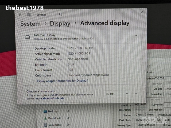Click the Transistors value field
Viewport: 171px width, 128px height.
[x=167, y=94]
